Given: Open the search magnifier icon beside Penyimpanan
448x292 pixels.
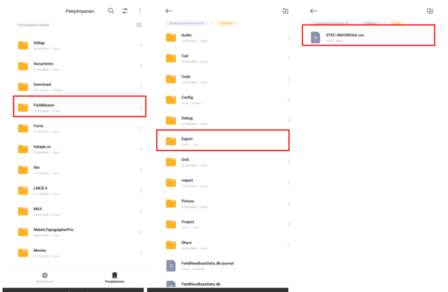Looking at the screenshot, I should click(111, 11).
